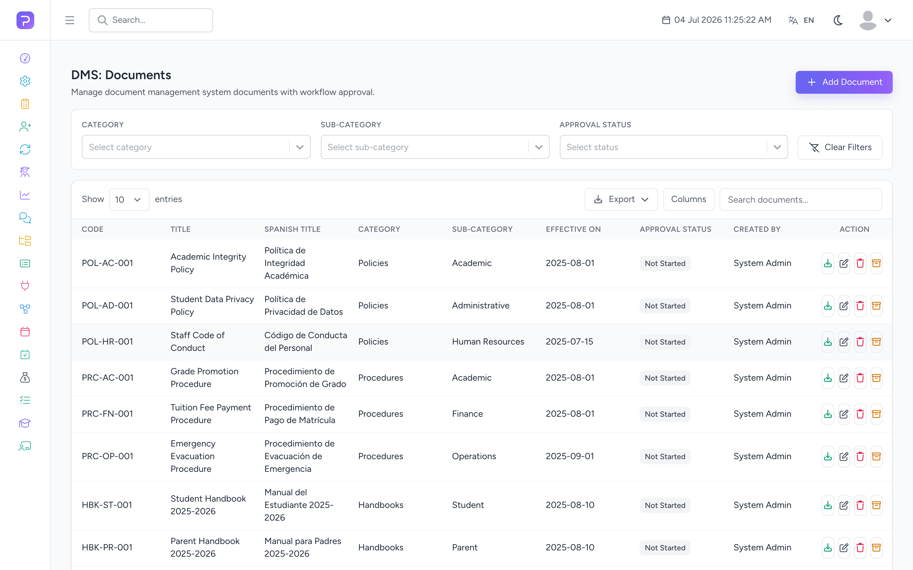Open the chat bubbles icon in sidebar
This screenshot has height=570, width=913.
pyautogui.click(x=25, y=218)
